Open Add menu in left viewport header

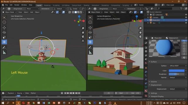(31, 12)
